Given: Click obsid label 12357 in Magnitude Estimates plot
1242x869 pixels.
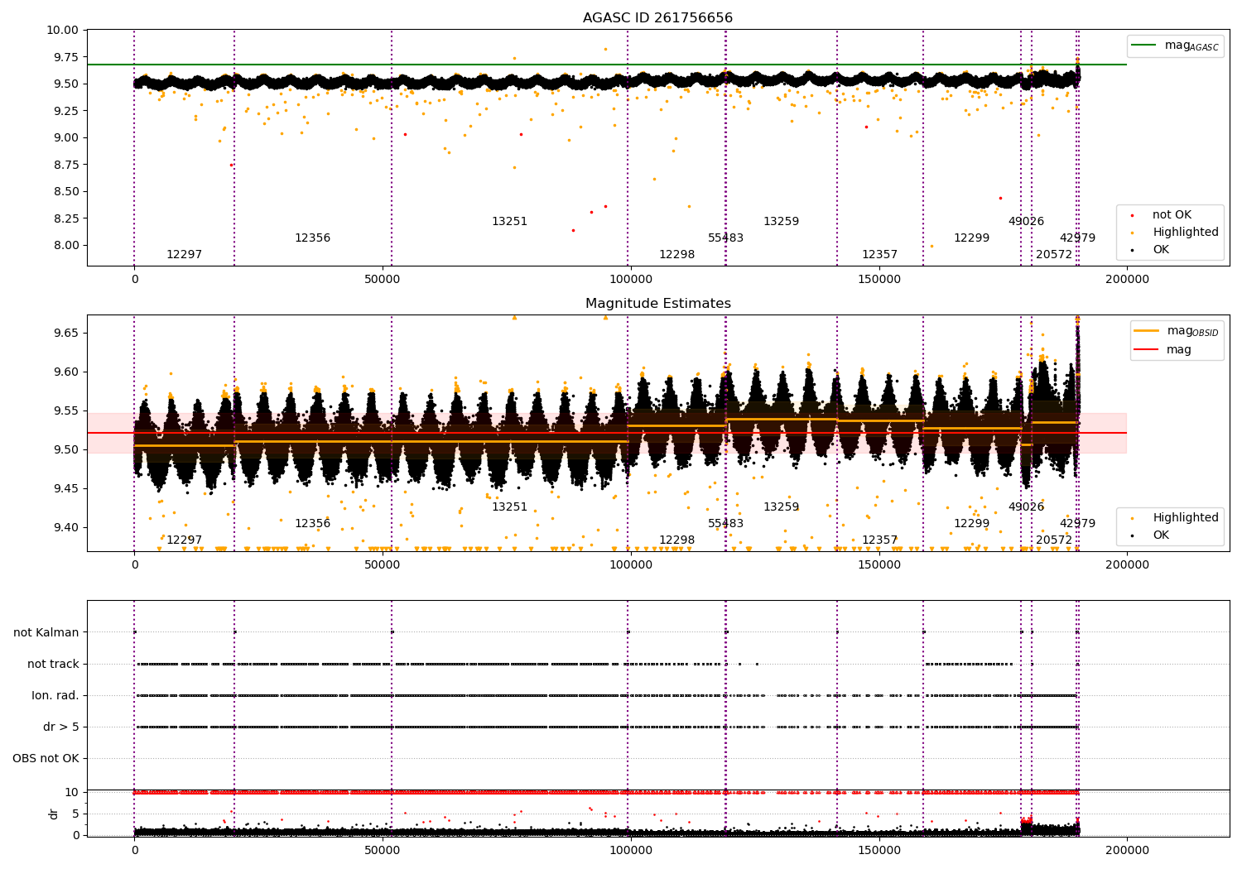Looking at the screenshot, I should coord(879,540).
